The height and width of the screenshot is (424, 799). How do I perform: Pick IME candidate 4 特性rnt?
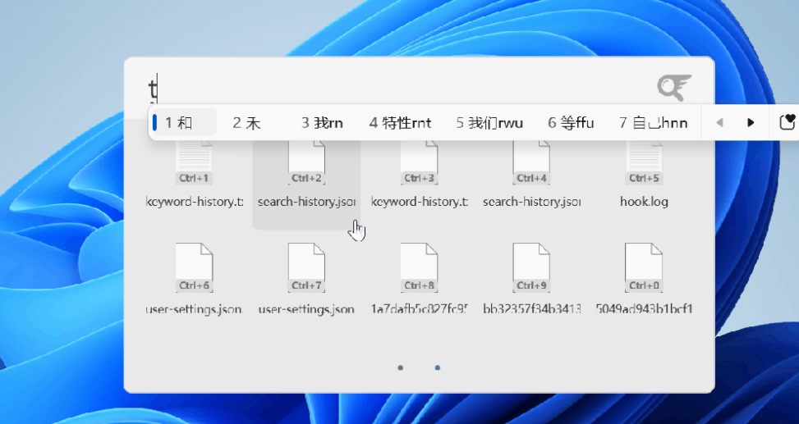(400, 123)
